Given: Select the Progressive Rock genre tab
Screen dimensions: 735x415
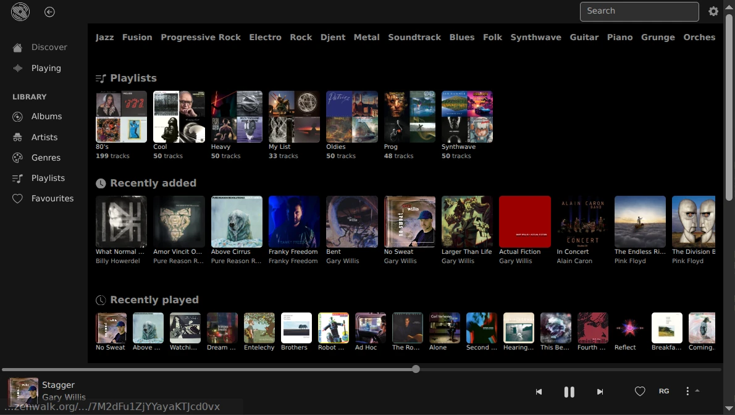Looking at the screenshot, I should click(x=201, y=37).
